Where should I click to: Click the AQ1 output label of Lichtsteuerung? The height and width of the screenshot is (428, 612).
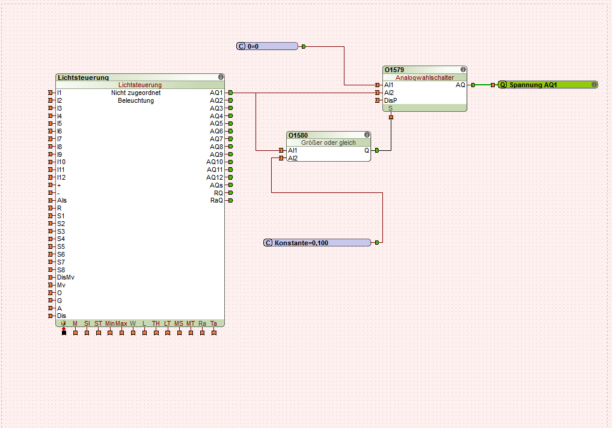point(216,93)
